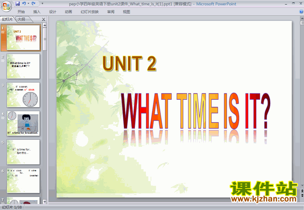Image resolution: width=304 pixels, height=210 pixels.
Task: Switch to the 动画 ribbon tab
Action: point(68,12)
